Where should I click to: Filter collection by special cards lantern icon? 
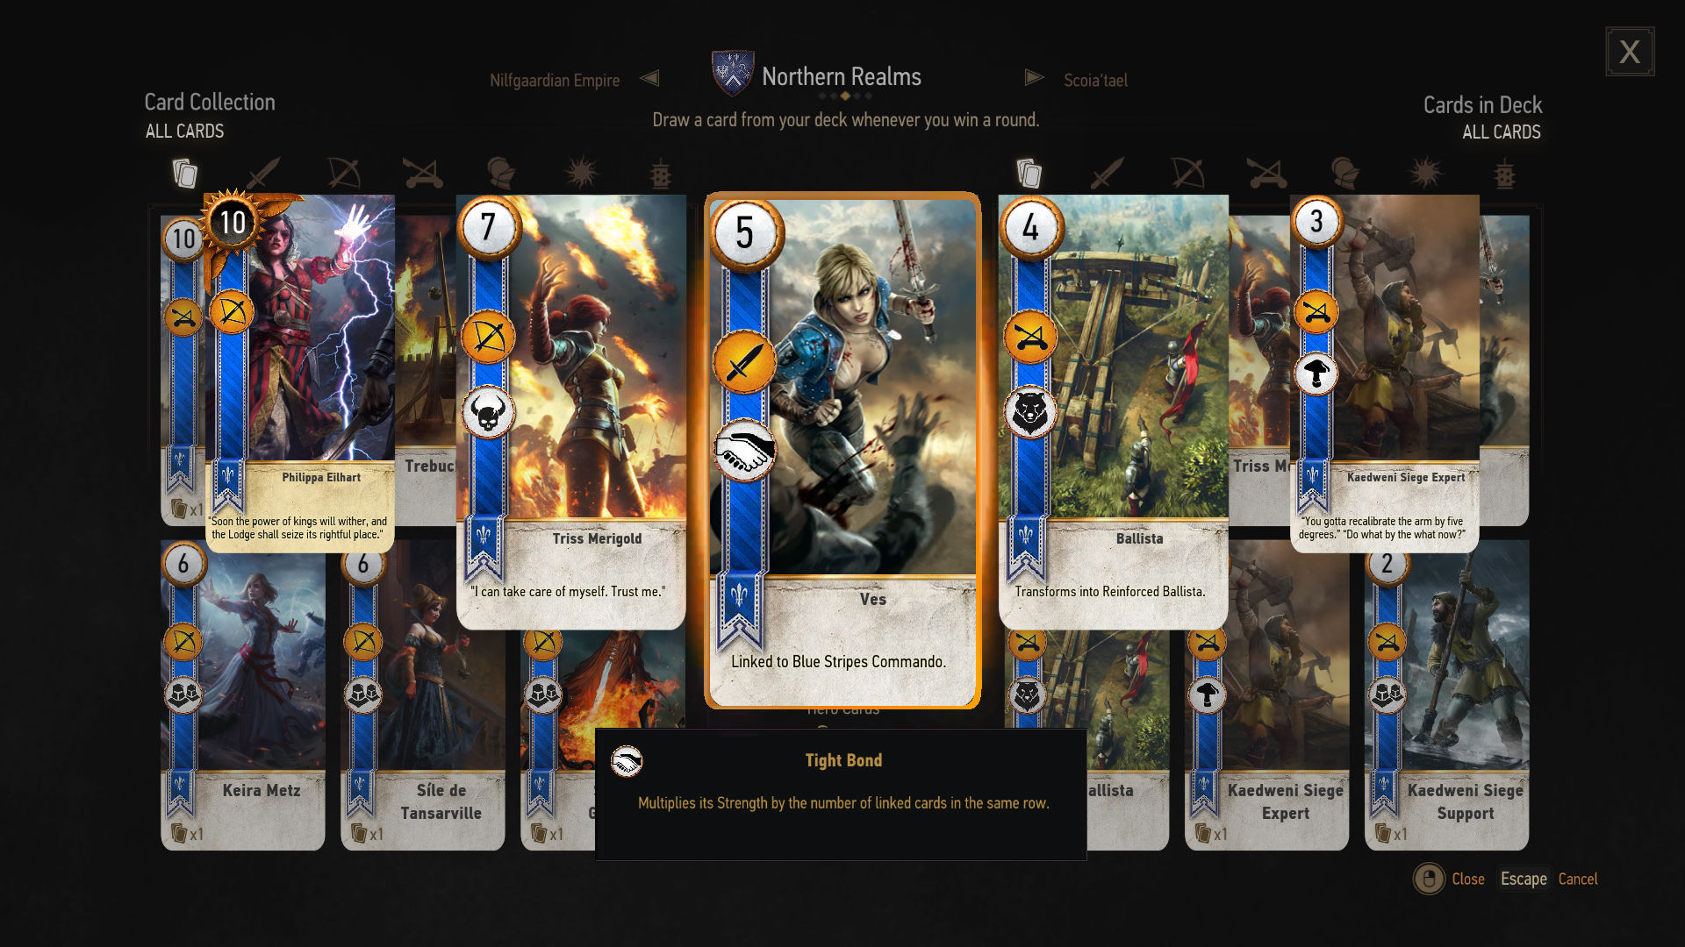661,174
